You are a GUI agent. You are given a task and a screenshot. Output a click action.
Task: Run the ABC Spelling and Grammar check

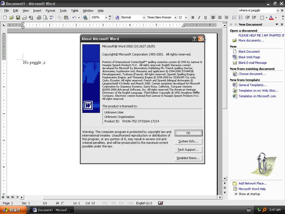[51, 18]
